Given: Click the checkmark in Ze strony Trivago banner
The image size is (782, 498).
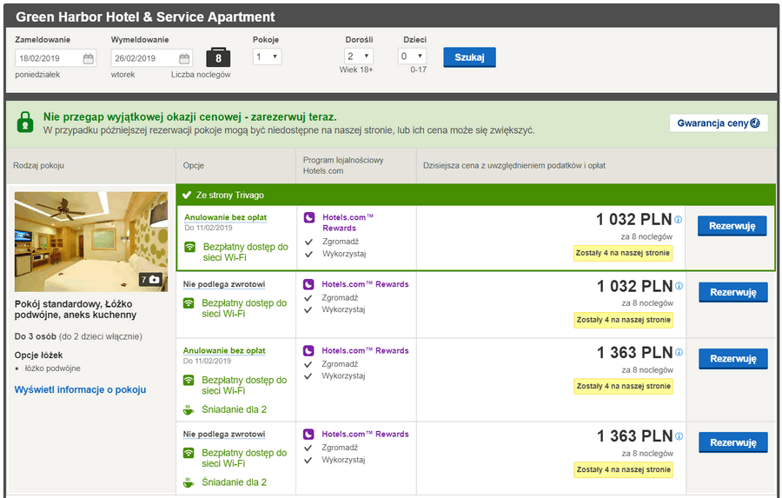Looking at the screenshot, I should click(187, 195).
